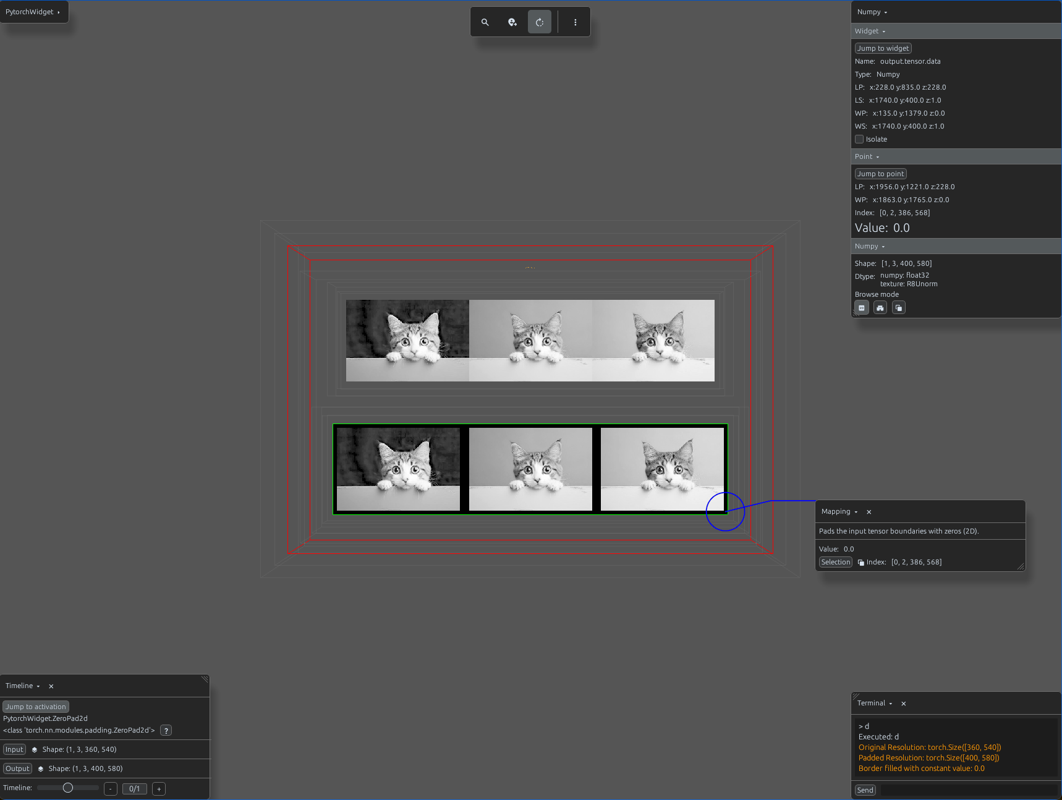
Task: Click the Mapping panel resize grip
Action: tap(1021, 566)
